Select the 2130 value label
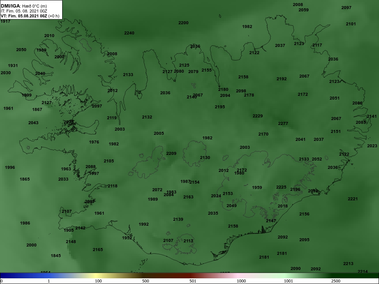The width and height of the screenshot is (379, 284). (205, 158)
